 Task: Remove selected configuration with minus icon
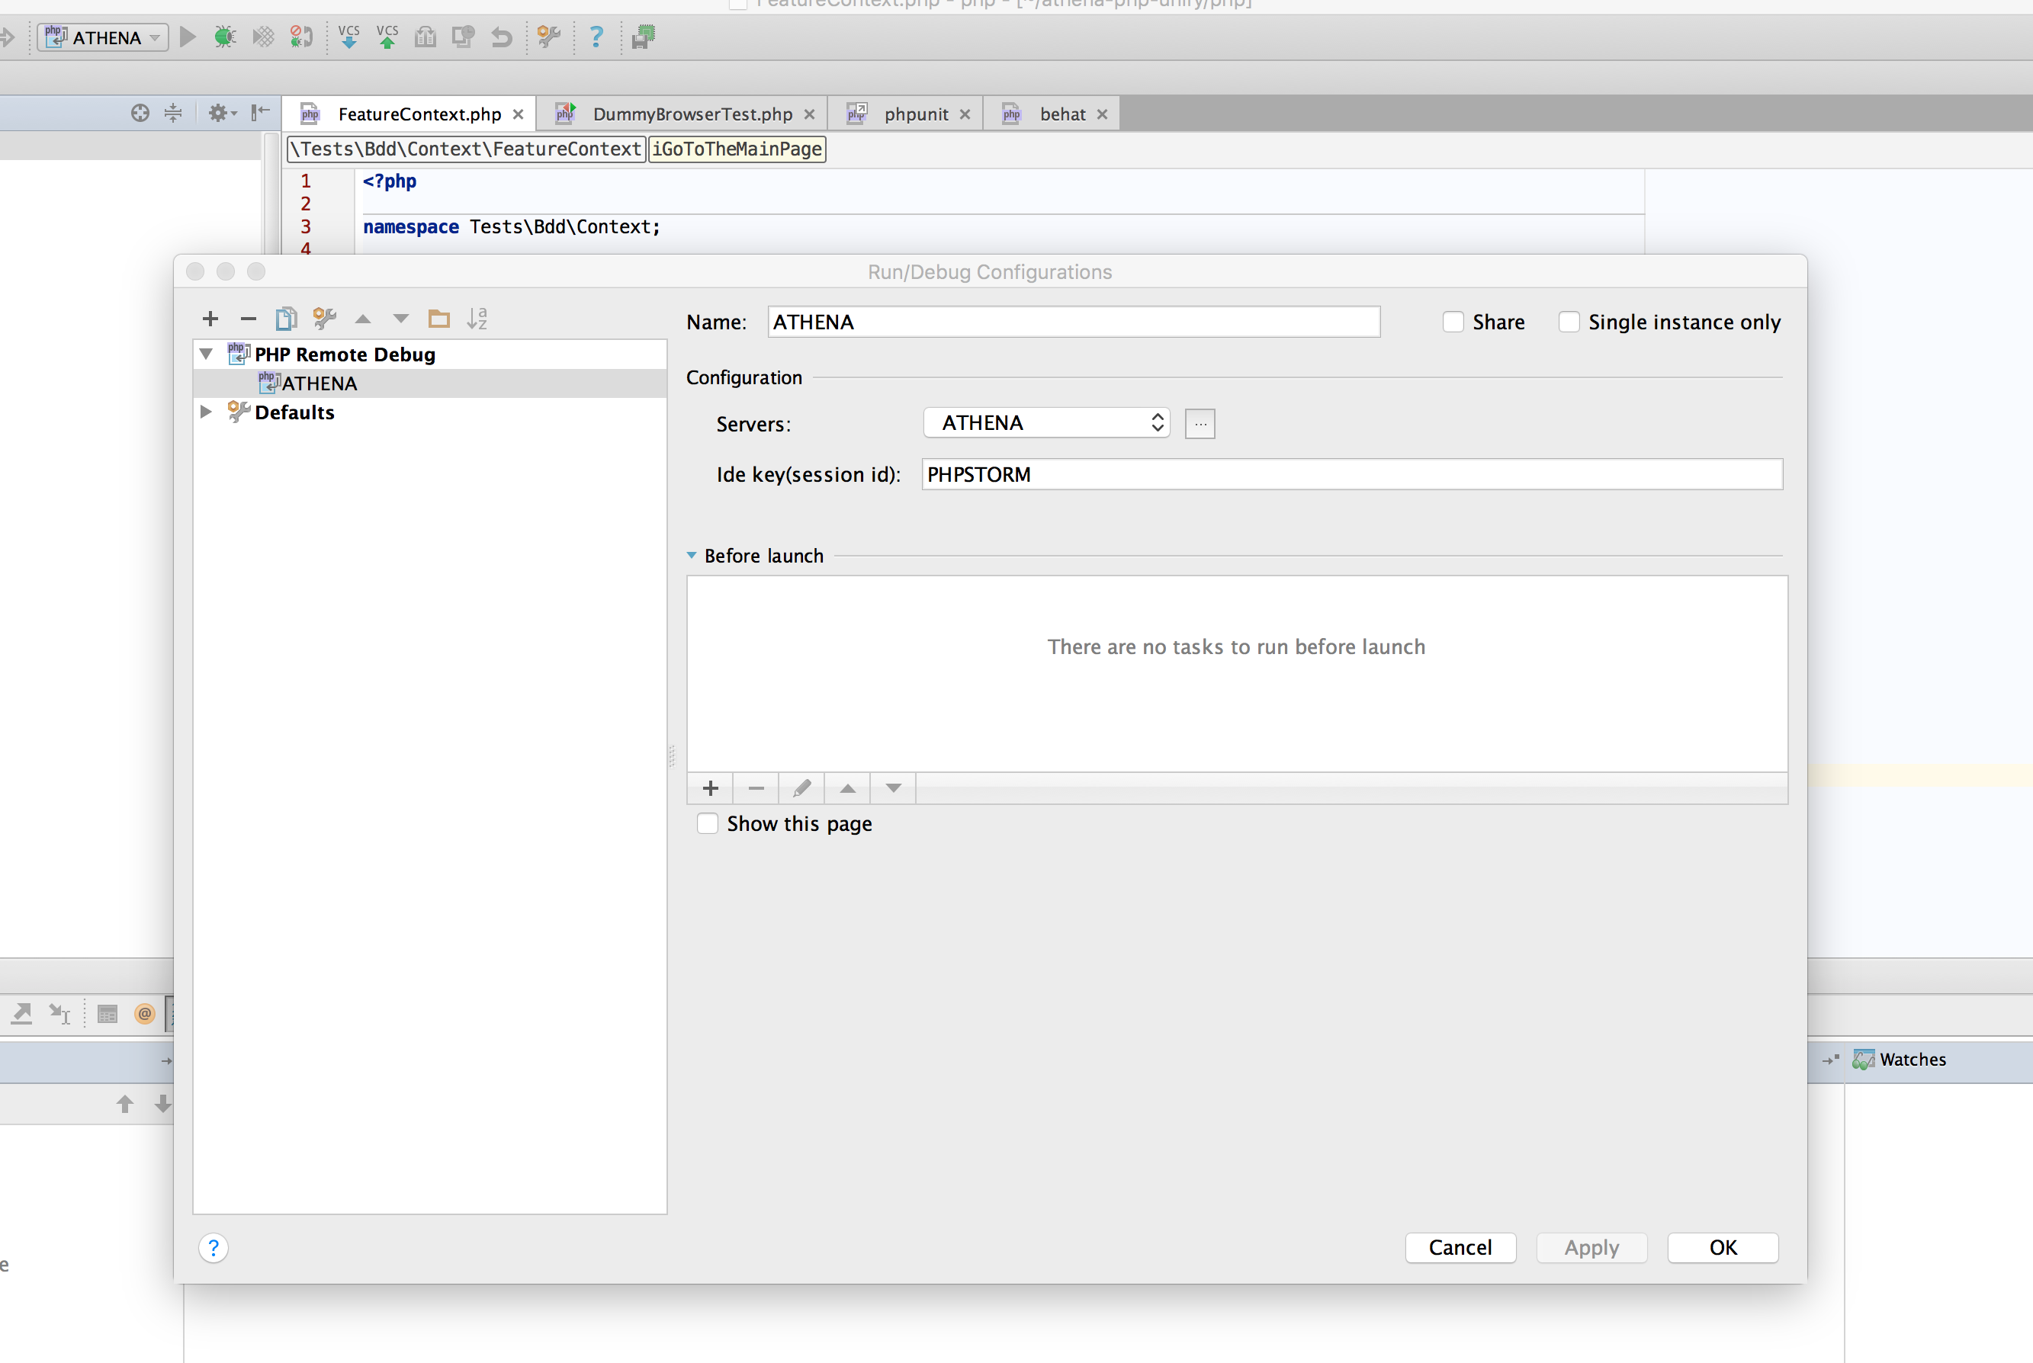(248, 319)
